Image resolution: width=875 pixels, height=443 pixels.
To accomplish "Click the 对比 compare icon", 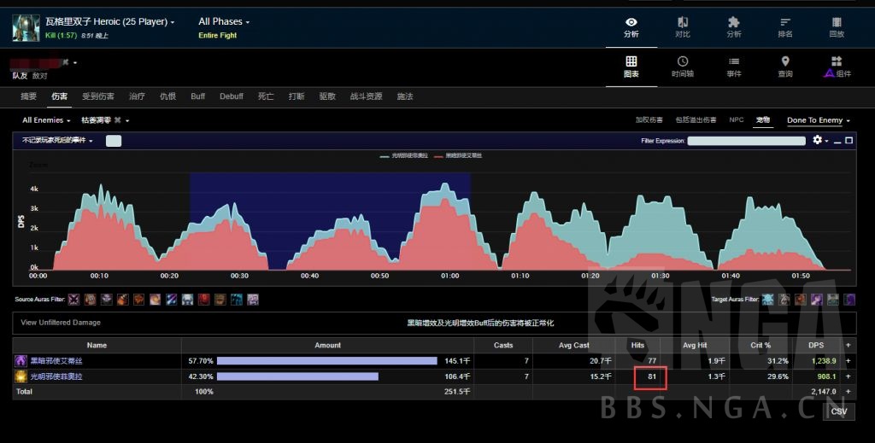I will (x=683, y=26).
